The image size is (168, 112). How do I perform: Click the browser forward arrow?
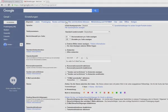click(x=5, y=5)
